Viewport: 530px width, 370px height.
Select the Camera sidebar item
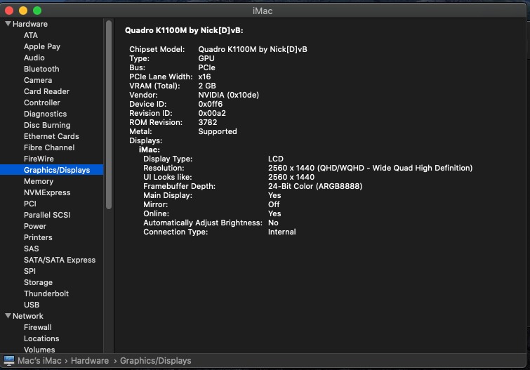pos(38,80)
